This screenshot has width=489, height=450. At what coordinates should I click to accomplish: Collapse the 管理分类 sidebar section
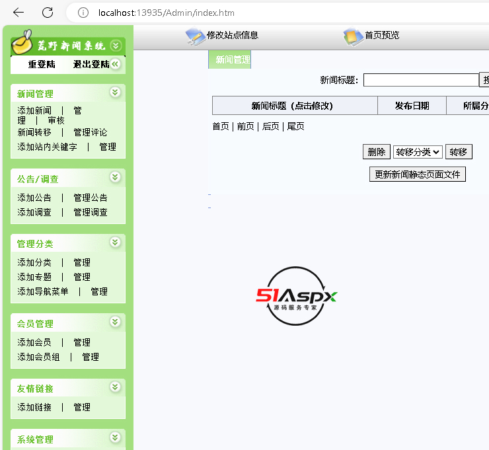pos(115,242)
